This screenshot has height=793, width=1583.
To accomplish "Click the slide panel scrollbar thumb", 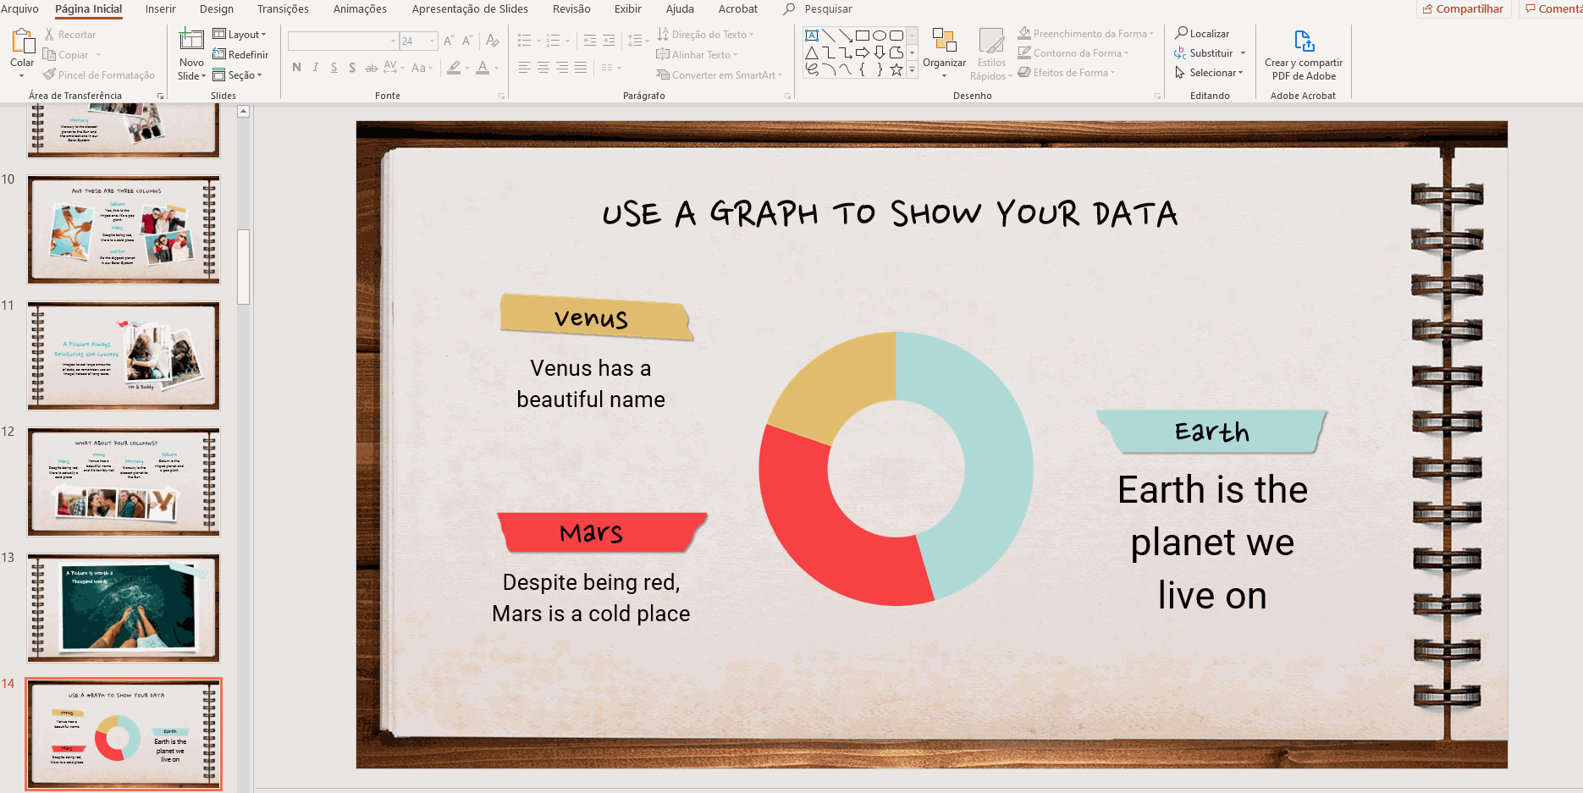I will pyautogui.click(x=243, y=267).
